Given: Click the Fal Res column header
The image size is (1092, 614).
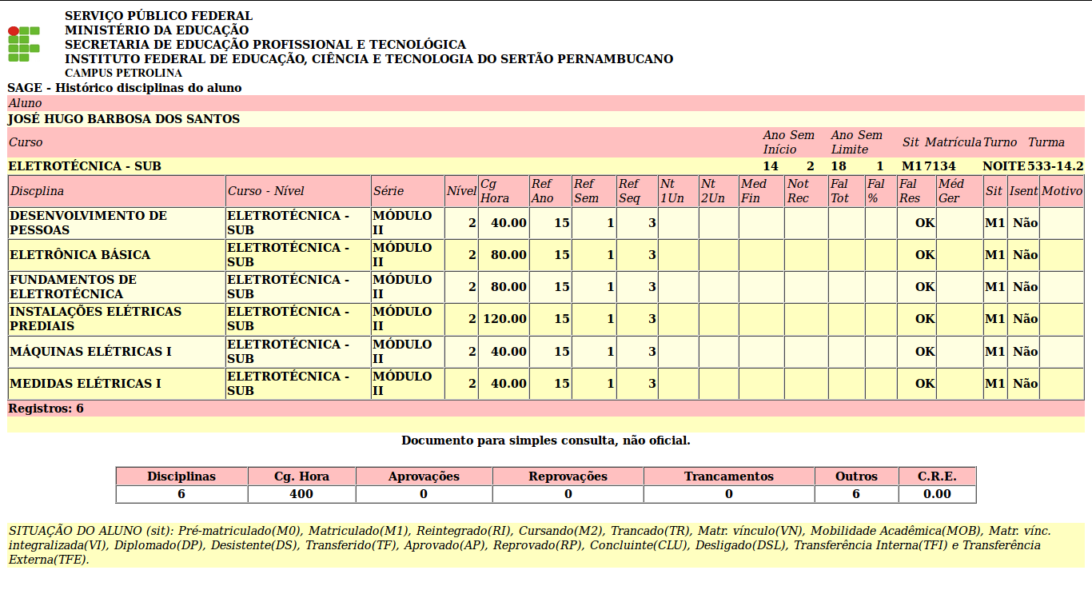Looking at the screenshot, I should [x=917, y=191].
